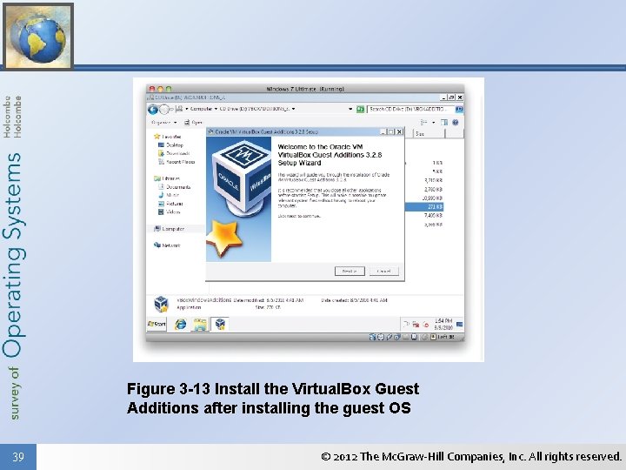Toggle the preview pane icon in Explorer toolbar
The image size is (626, 470).
point(444,123)
